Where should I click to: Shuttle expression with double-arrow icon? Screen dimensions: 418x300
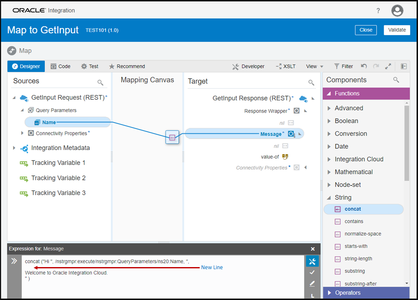tap(14, 261)
